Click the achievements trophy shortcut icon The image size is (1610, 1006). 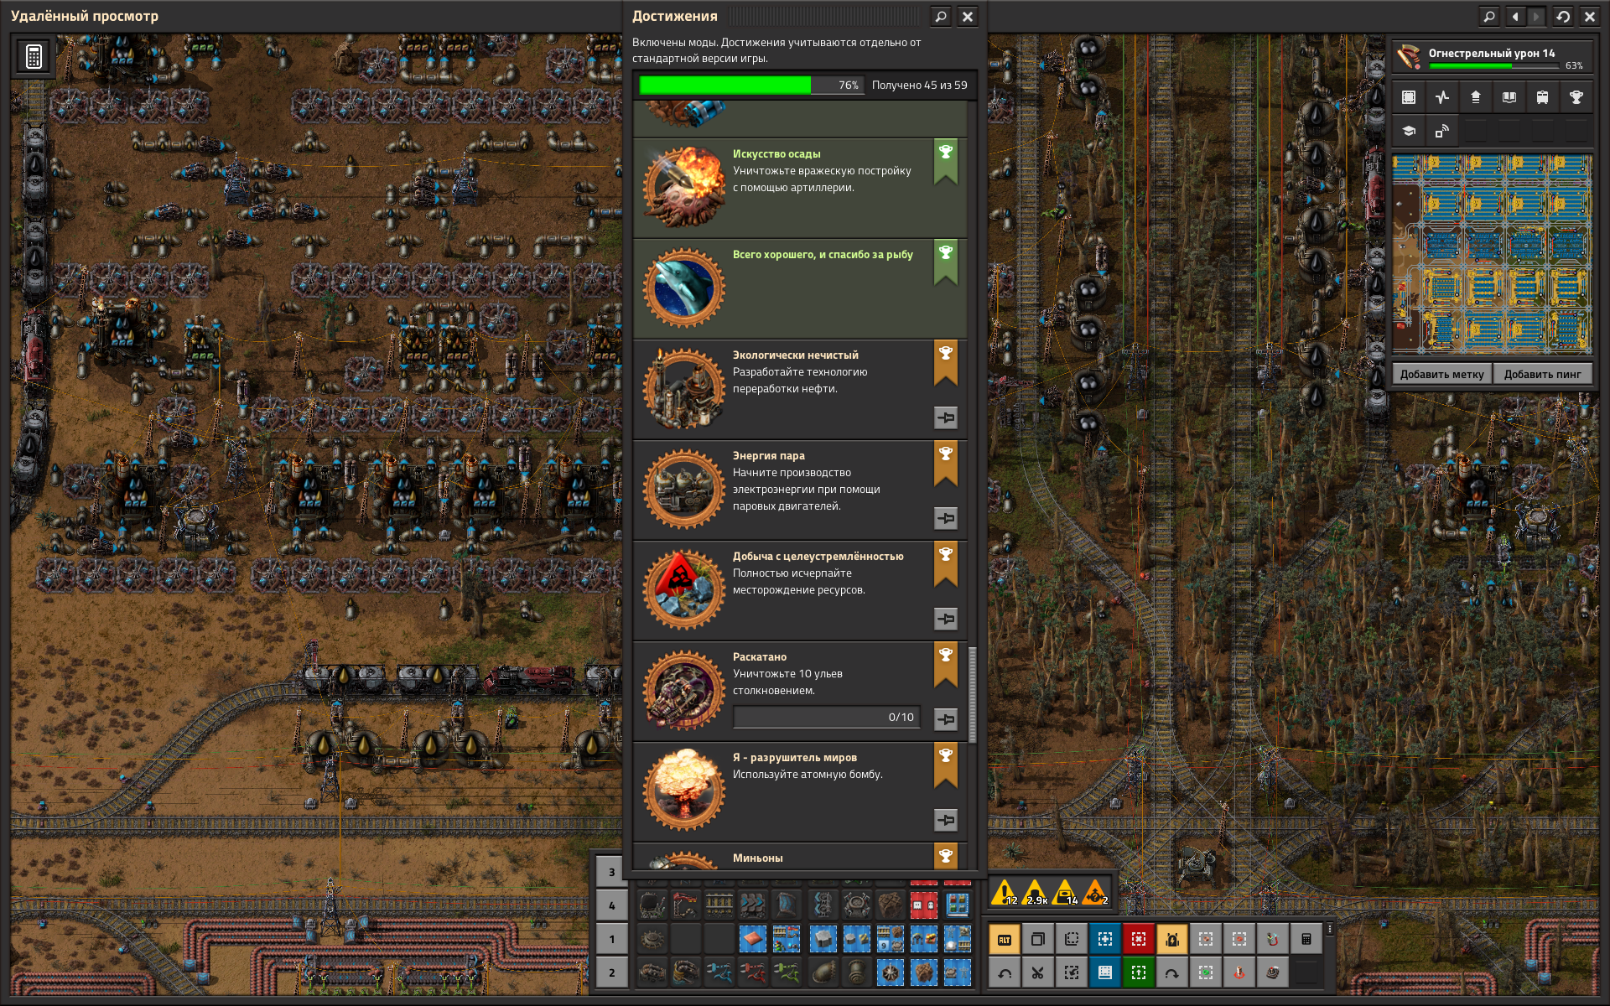click(1576, 97)
